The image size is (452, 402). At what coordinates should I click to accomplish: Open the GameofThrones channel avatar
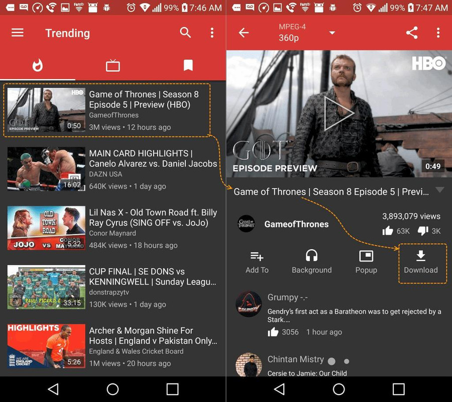click(x=246, y=224)
